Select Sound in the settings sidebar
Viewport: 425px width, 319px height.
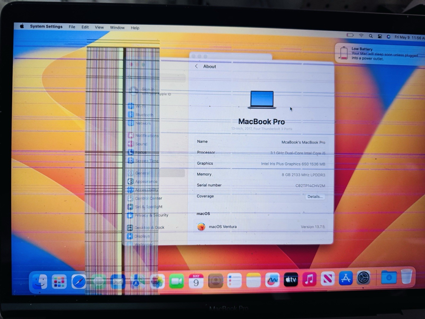138,144
